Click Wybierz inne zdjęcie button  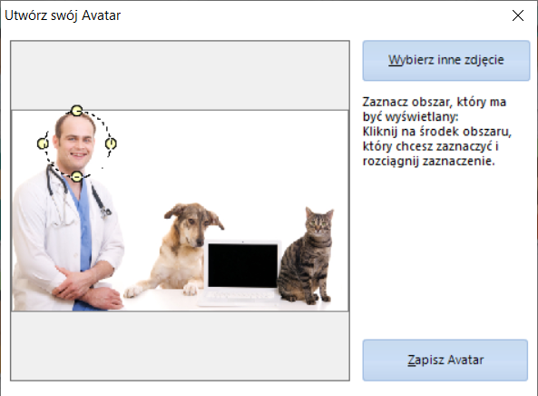tap(446, 61)
